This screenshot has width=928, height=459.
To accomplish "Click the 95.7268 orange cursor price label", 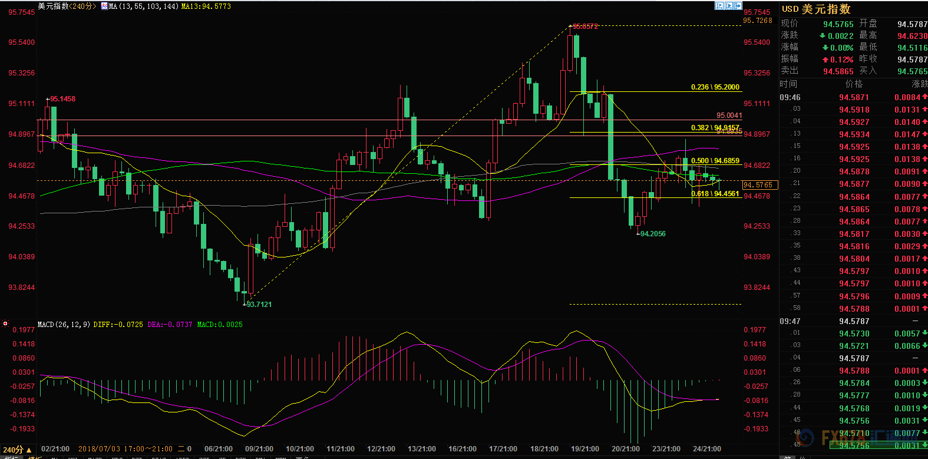I will tap(757, 21).
